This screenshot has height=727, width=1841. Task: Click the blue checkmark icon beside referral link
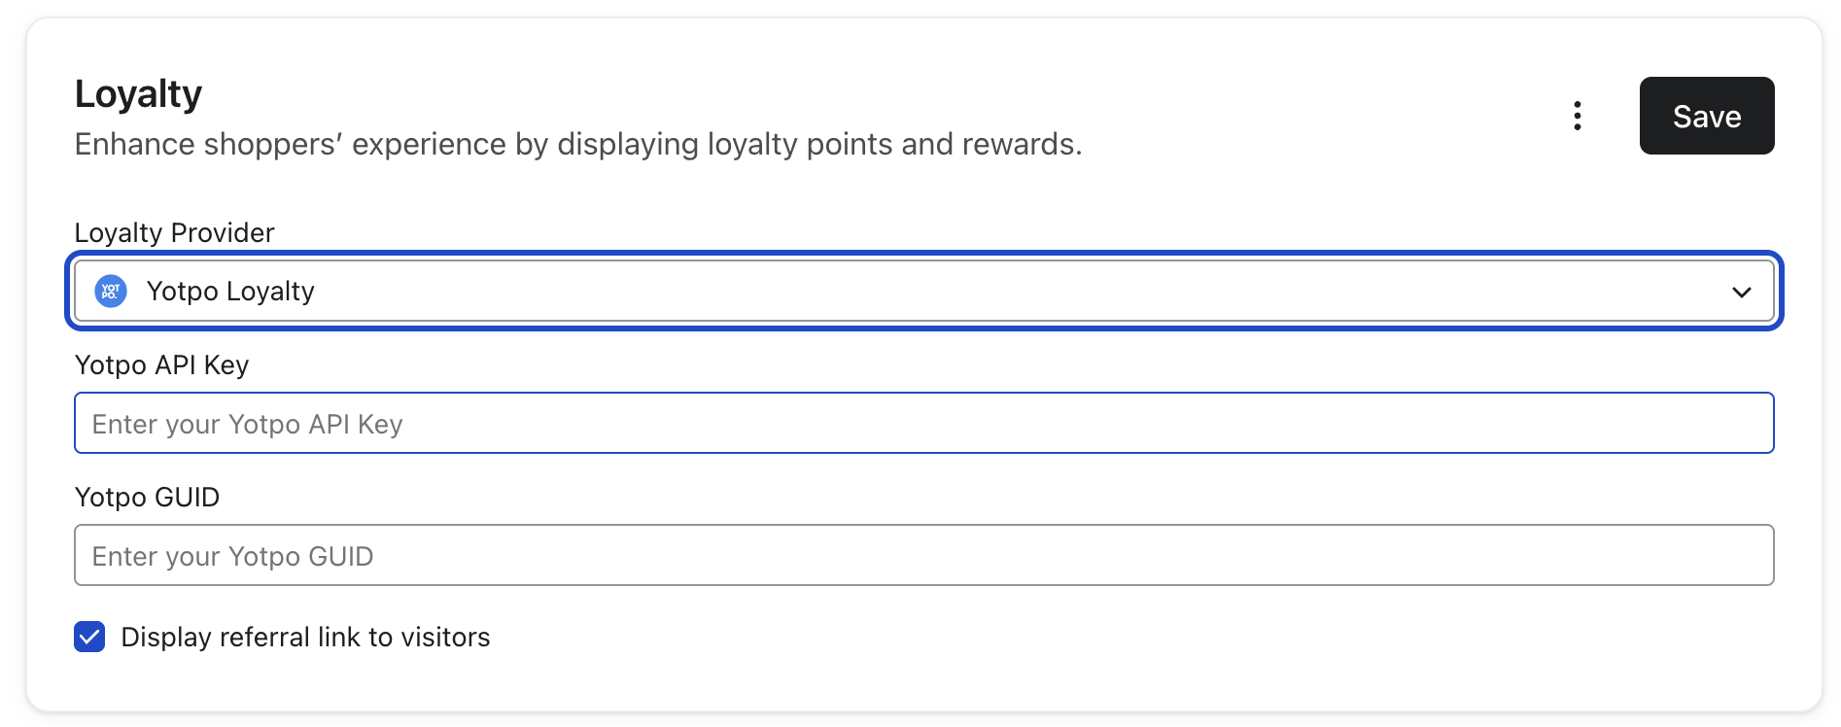(x=89, y=637)
